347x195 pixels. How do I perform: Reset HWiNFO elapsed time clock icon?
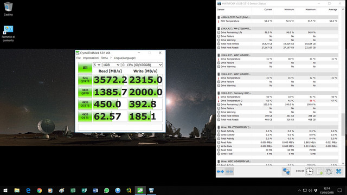tap(310, 171)
